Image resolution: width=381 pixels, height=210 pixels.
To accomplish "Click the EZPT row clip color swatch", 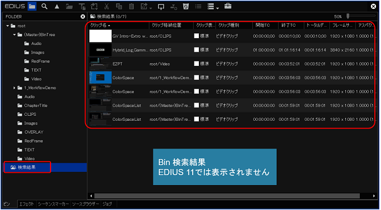I will [197, 64].
